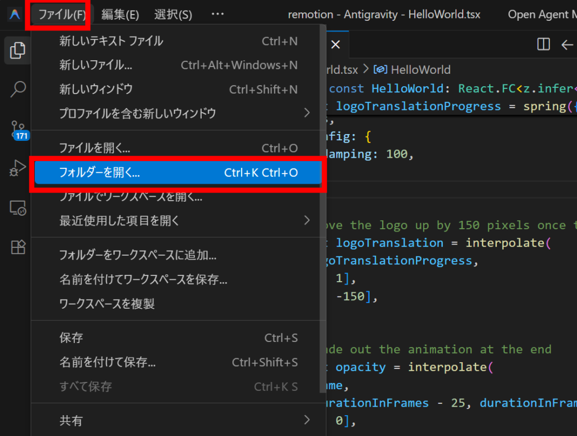Open the Explorer view in activity bar
Image resolution: width=577 pixels, height=436 pixels.
18,51
